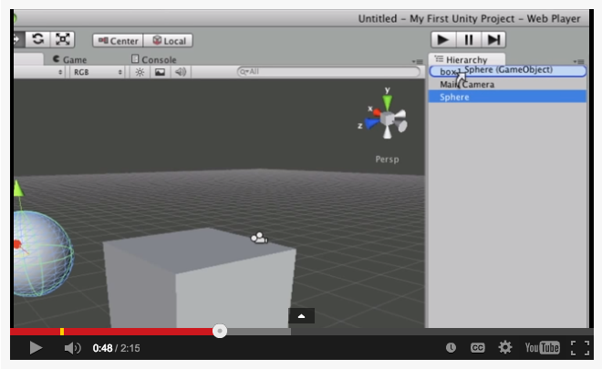Select the gray cube in the scene
The image size is (602, 369).
tap(200, 278)
